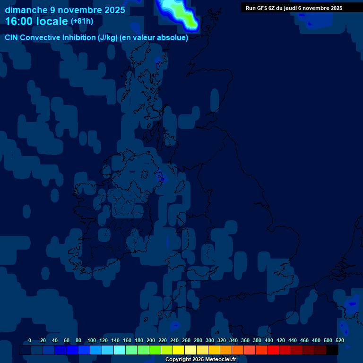The height and width of the screenshot is (363, 363).
Task: Select the date title 'dimanche 9 novembre 2025'
Action: pyautogui.click(x=65, y=10)
